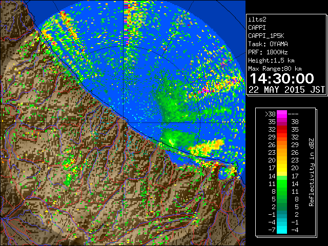Click the 'PRF: 1800Hz' line
The height and width of the screenshot is (246, 328).
point(268,52)
